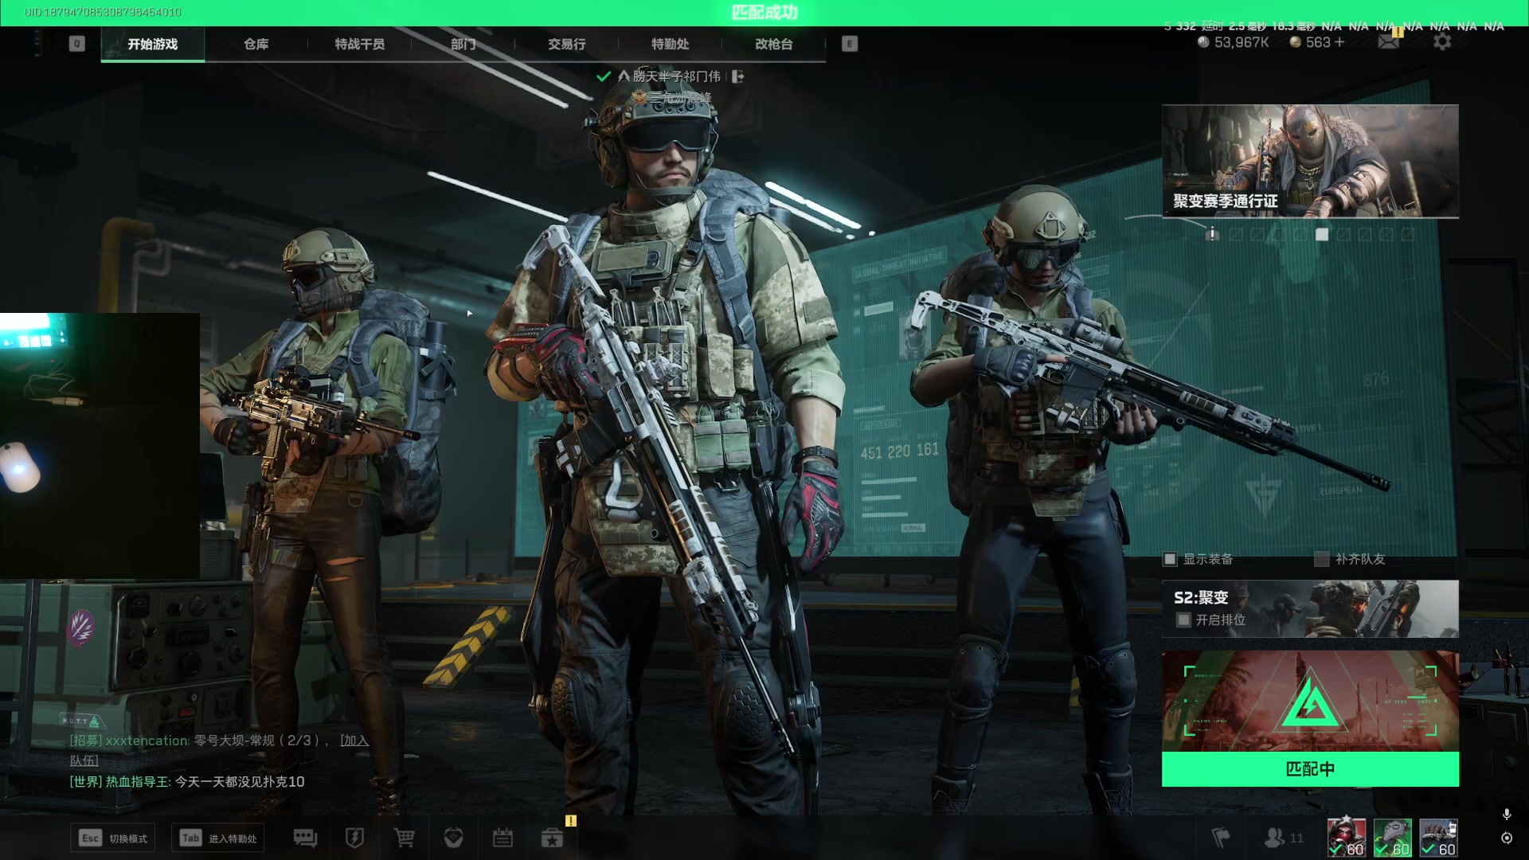This screenshot has height=860, width=1529.
Task: Click the 563 gold currency balance
Action: tap(1318, 42)
